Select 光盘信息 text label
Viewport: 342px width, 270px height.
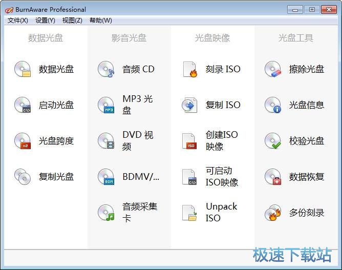pos(307,105)
